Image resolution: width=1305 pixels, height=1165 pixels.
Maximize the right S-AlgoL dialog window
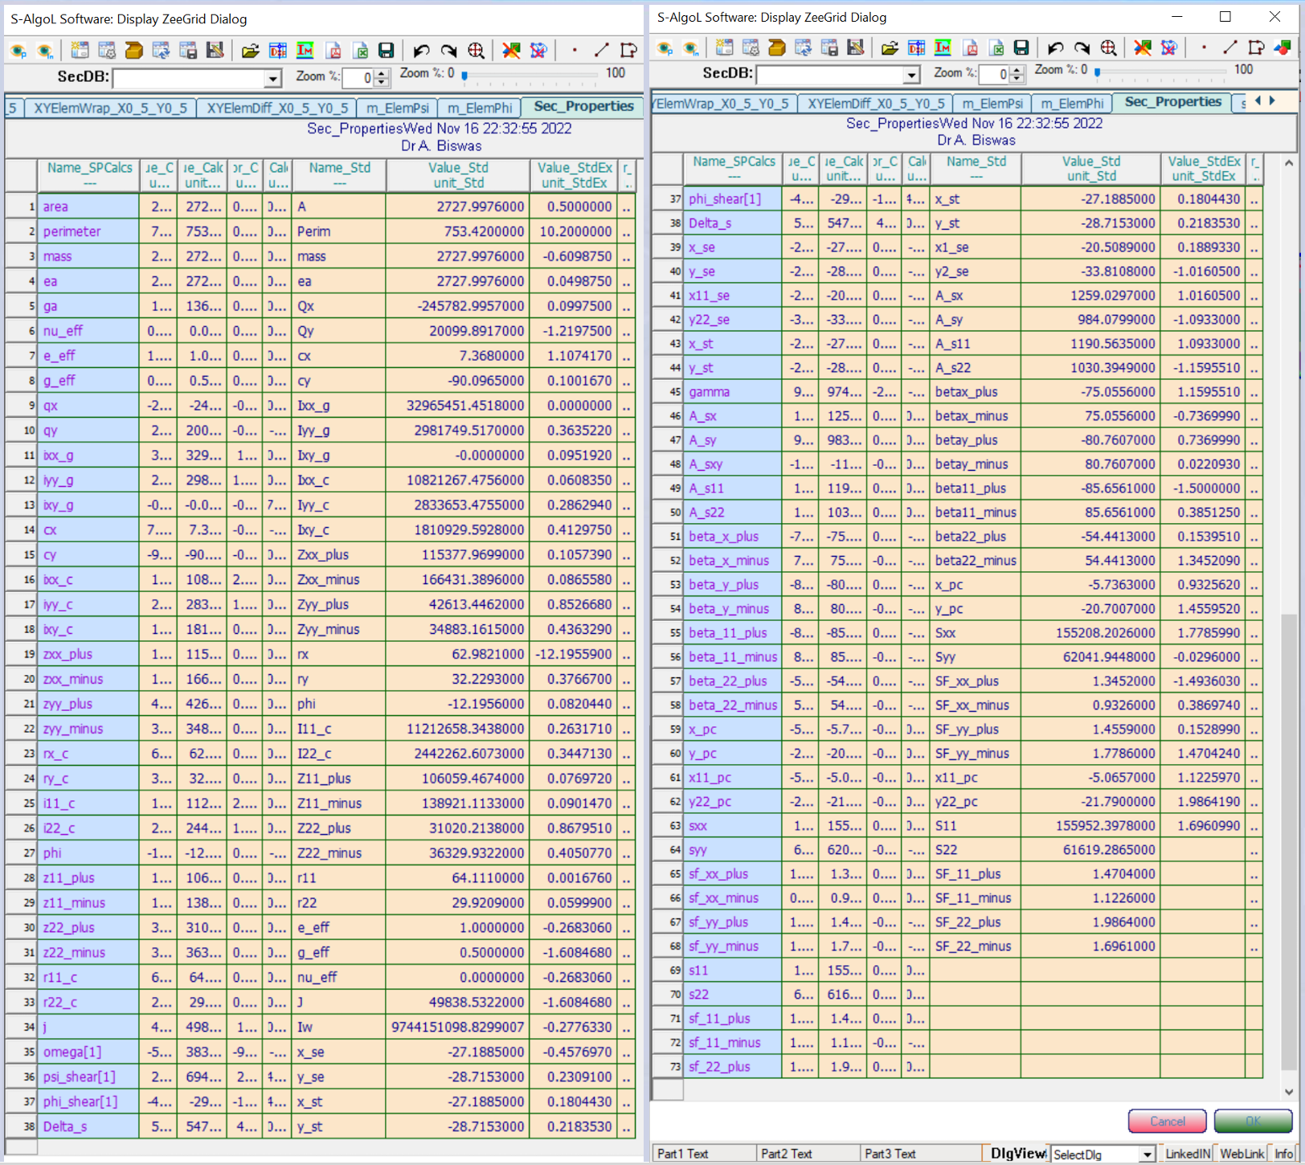click(1225, 17)
